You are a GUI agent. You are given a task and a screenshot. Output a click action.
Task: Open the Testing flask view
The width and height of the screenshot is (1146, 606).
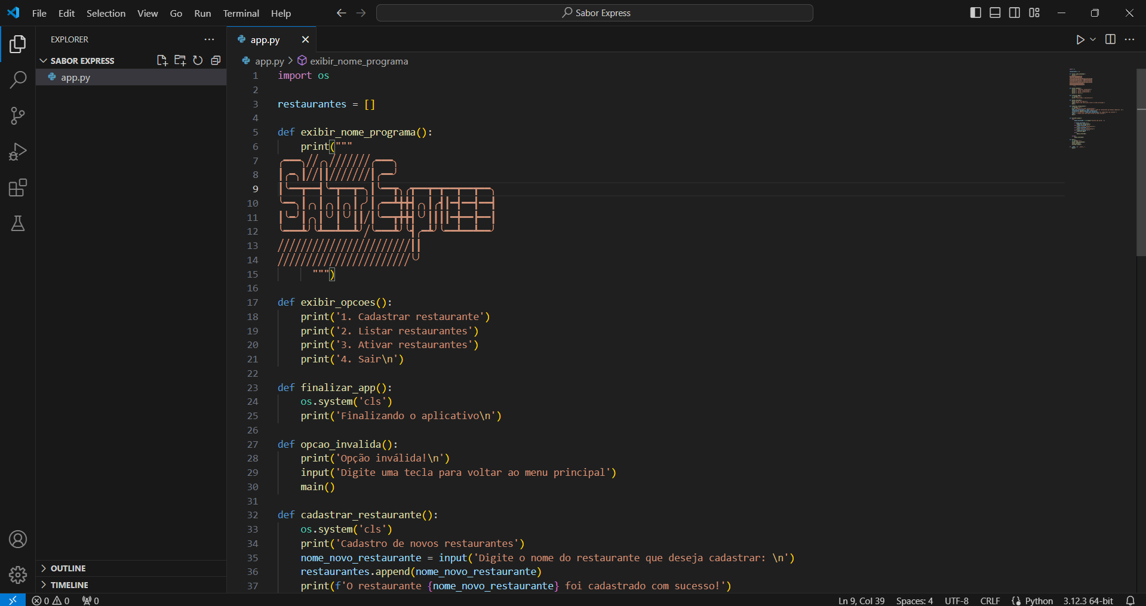click(x=18, y=223)
